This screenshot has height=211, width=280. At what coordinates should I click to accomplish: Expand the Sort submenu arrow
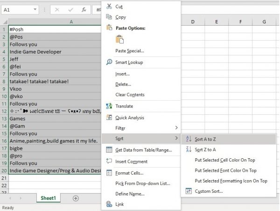176,139
